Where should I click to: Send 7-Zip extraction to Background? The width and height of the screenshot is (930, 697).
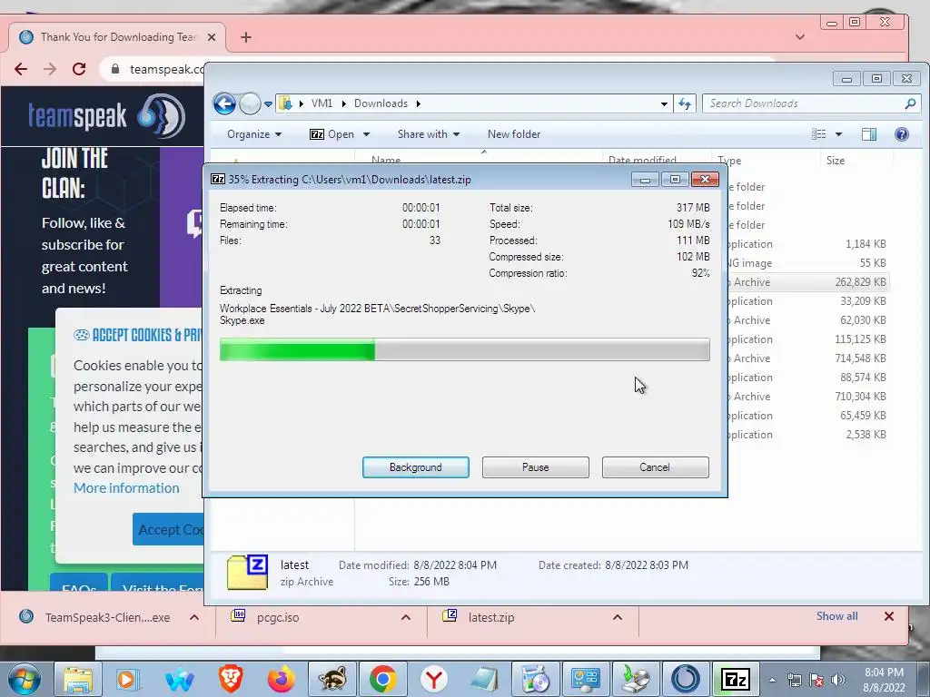(415, 467)
